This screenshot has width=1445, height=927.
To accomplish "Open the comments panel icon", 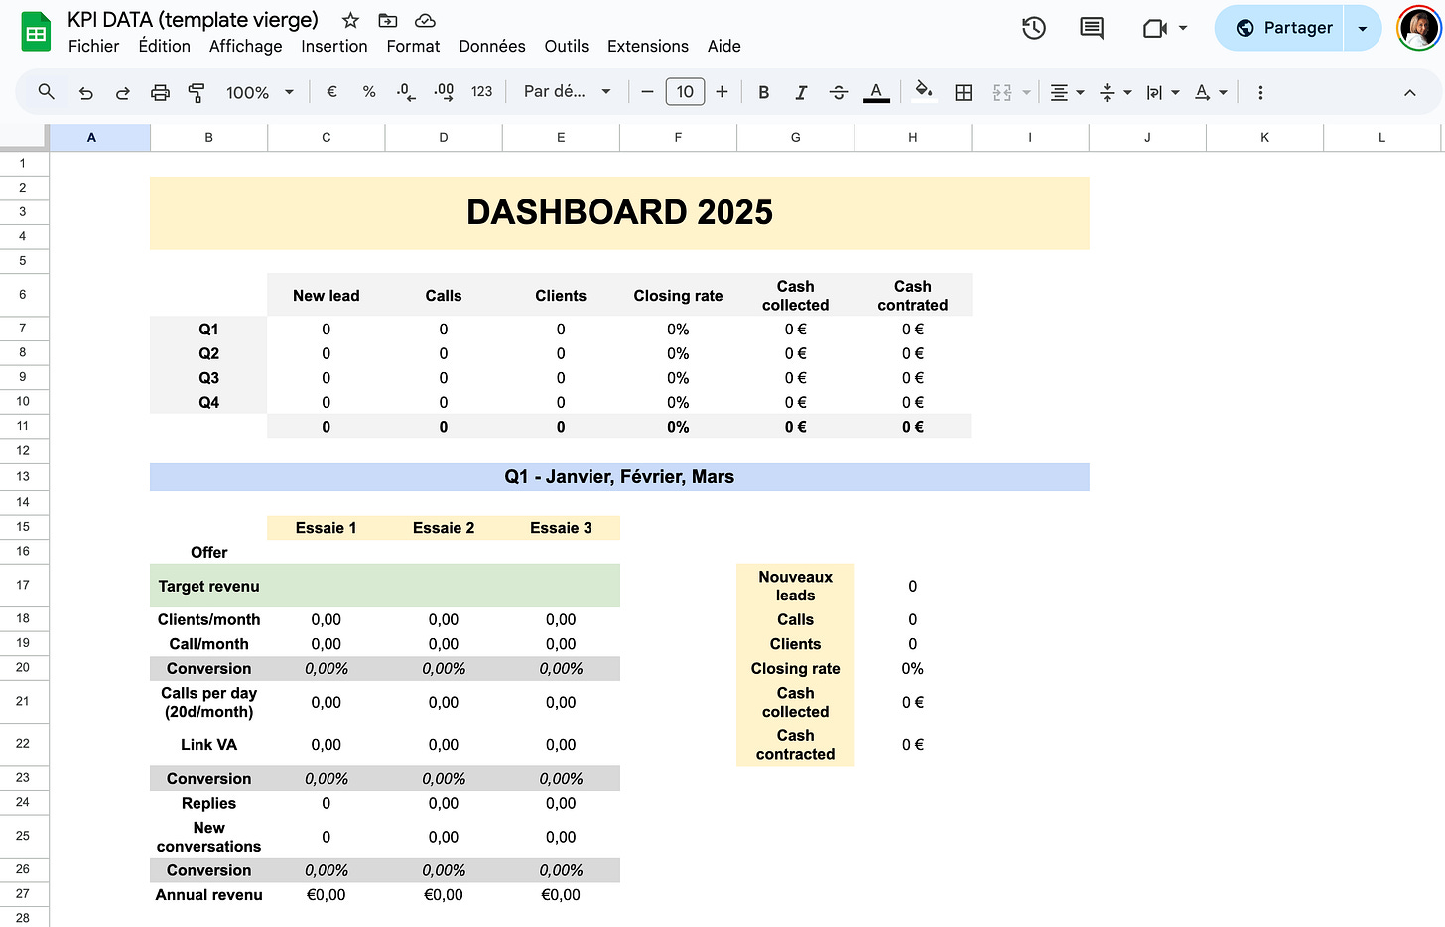I will [x=1092, y=28].
